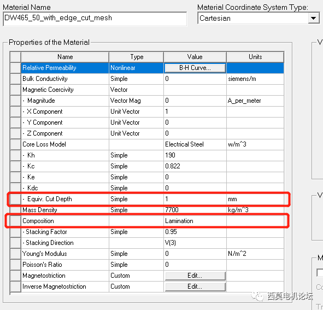Edit the Kc value 0.822

coord(195,166)
